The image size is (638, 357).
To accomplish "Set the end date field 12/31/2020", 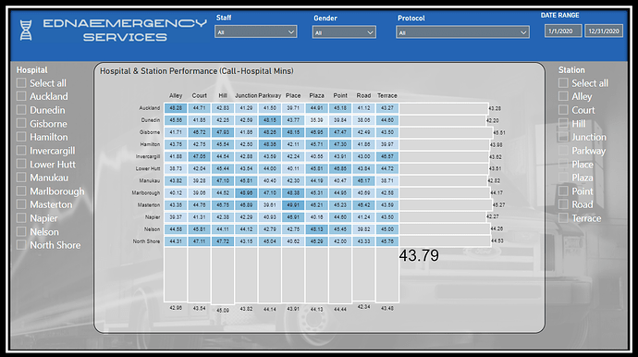I will point(604,31).
